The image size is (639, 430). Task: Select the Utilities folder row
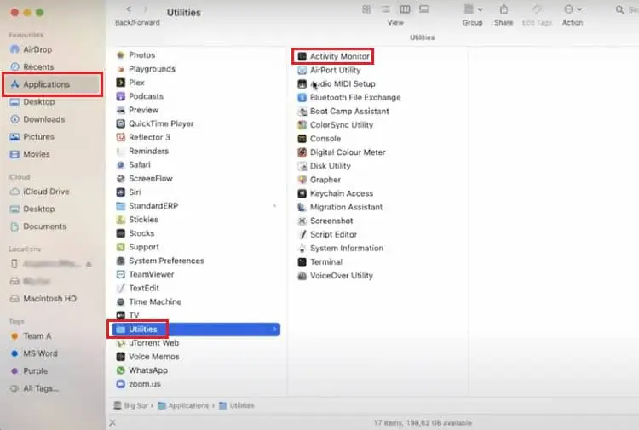[195, 329]
